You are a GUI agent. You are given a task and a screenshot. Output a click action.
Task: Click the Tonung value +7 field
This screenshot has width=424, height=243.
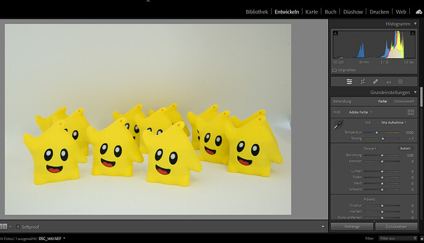click(x=411, y=139)
